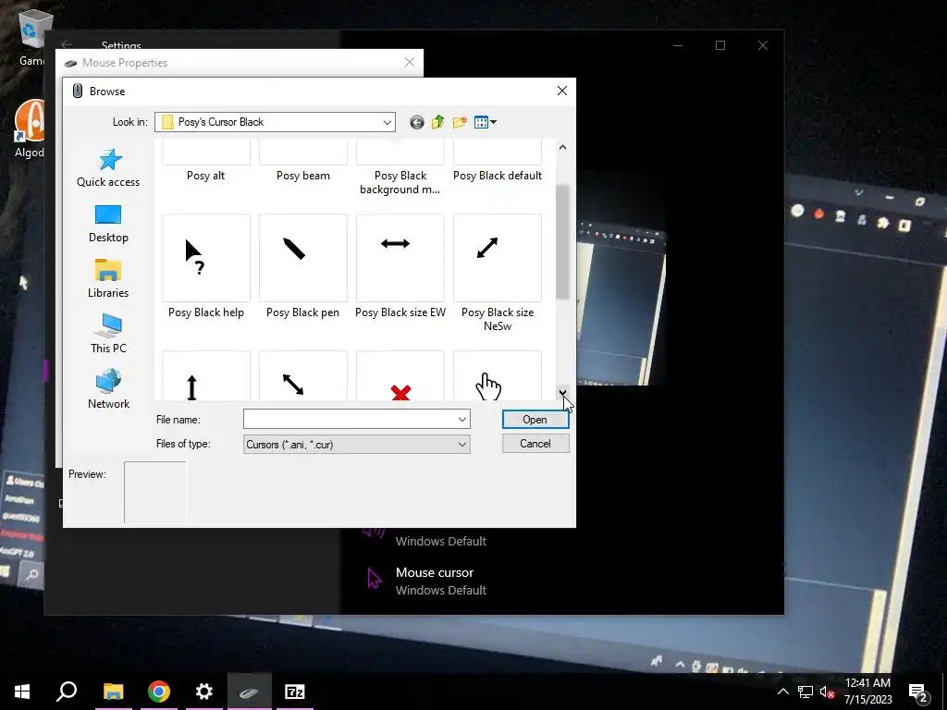Go to Desktop in the places bar

pos(108,224)
